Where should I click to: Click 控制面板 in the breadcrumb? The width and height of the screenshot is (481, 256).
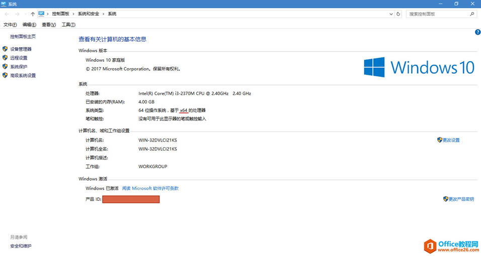pos(60,14)
